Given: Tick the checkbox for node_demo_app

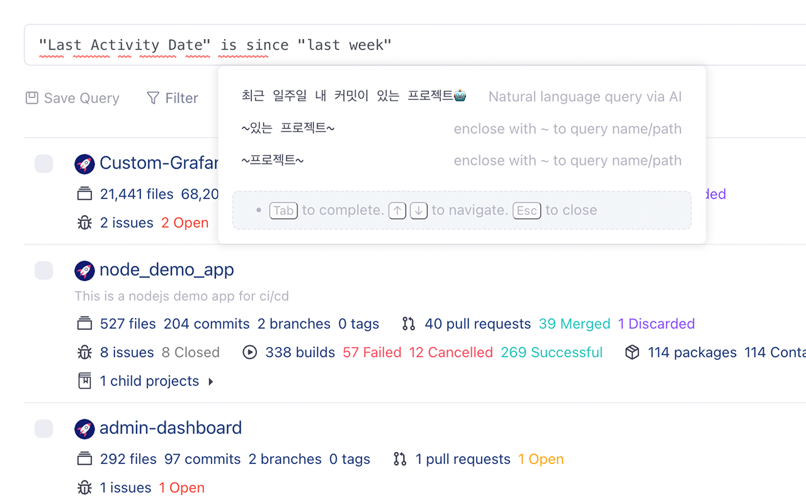Looking at the screenshot, I should pyautogui.click(x=43, y=270).
